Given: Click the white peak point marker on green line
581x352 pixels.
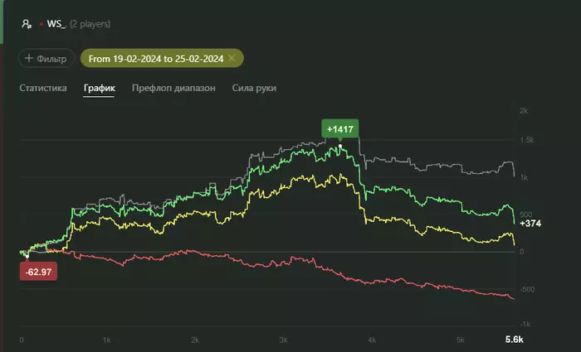Looking at the screenshot, I should pos(340,146).
